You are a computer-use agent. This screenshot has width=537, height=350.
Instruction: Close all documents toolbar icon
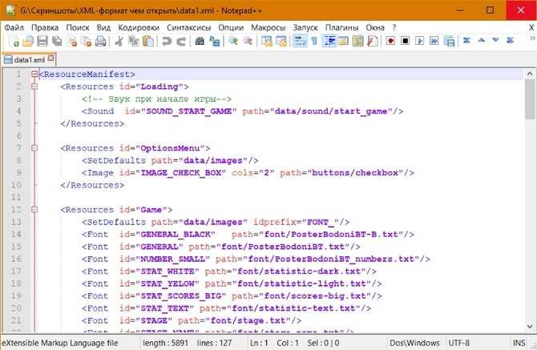point(87,42)
